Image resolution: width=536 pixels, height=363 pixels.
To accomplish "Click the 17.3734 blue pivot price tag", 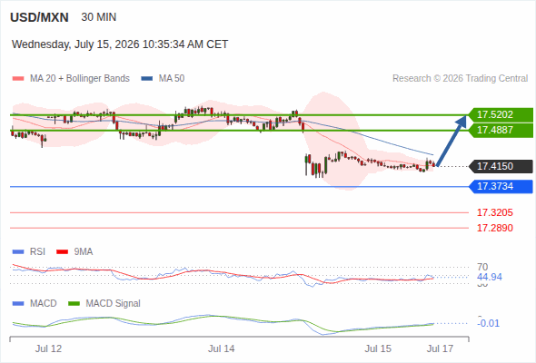I will (501, 186).
